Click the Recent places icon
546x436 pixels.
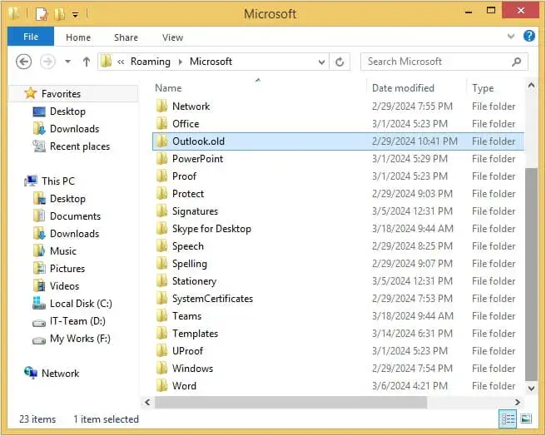[x=39, y=146]
